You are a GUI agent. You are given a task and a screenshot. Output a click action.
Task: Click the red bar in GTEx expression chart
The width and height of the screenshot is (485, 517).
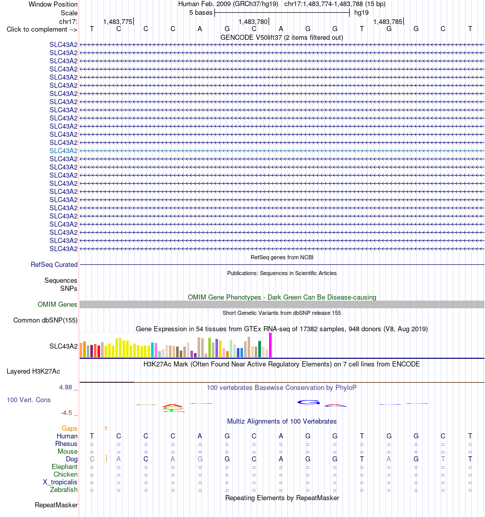point(99,352)
